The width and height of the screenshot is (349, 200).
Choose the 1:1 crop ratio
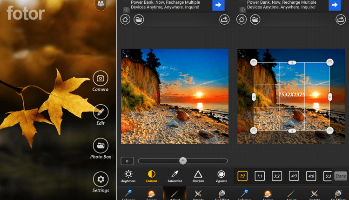coord(260,176)
